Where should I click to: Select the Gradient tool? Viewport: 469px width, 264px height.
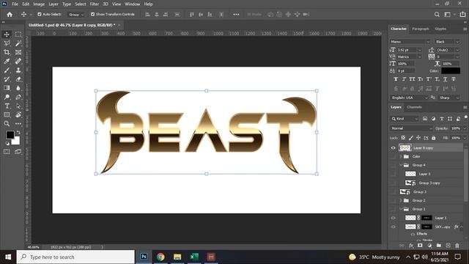(x=7, y=88)
